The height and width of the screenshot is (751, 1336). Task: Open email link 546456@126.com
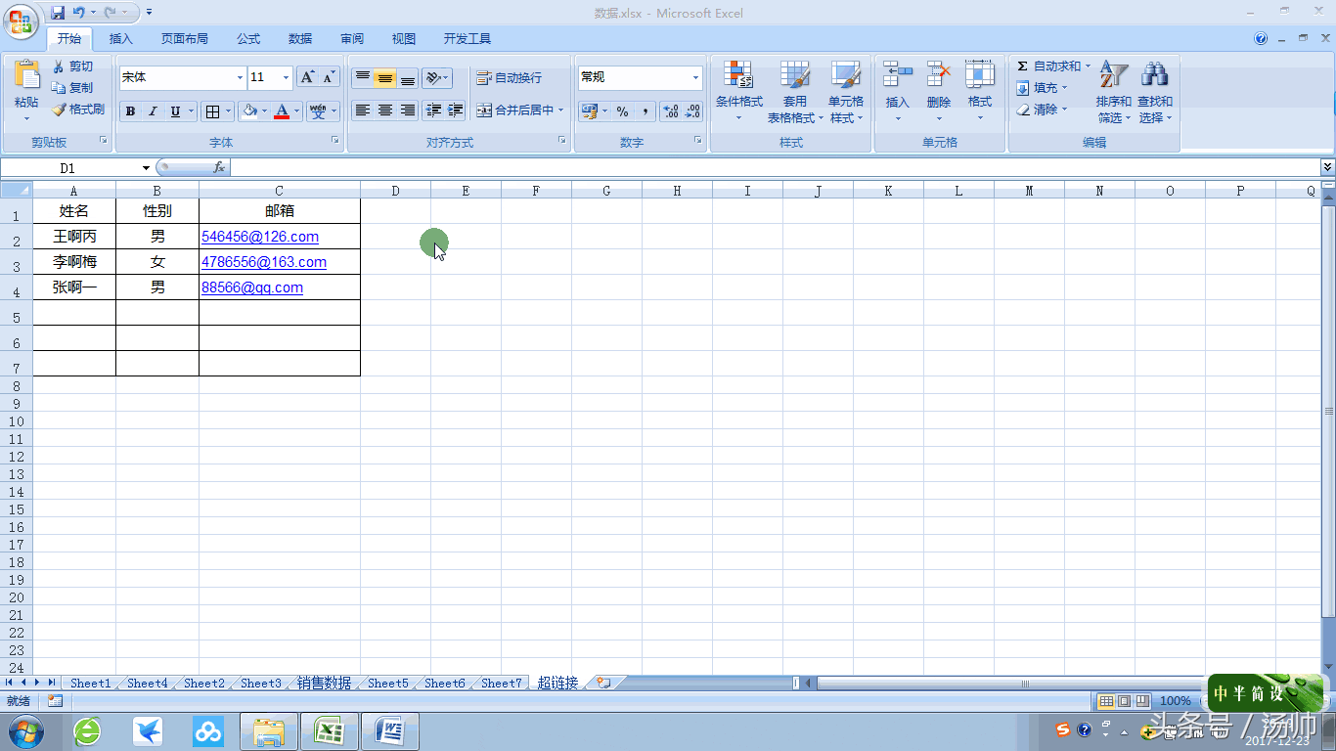(x=260, y=237)
